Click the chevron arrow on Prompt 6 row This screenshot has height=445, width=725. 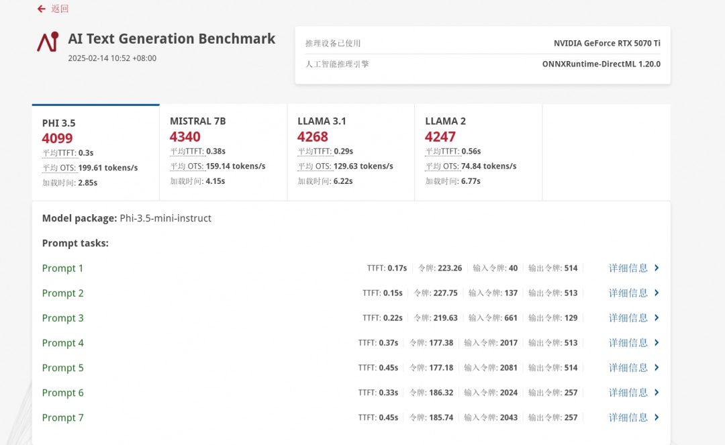(657, 393)
